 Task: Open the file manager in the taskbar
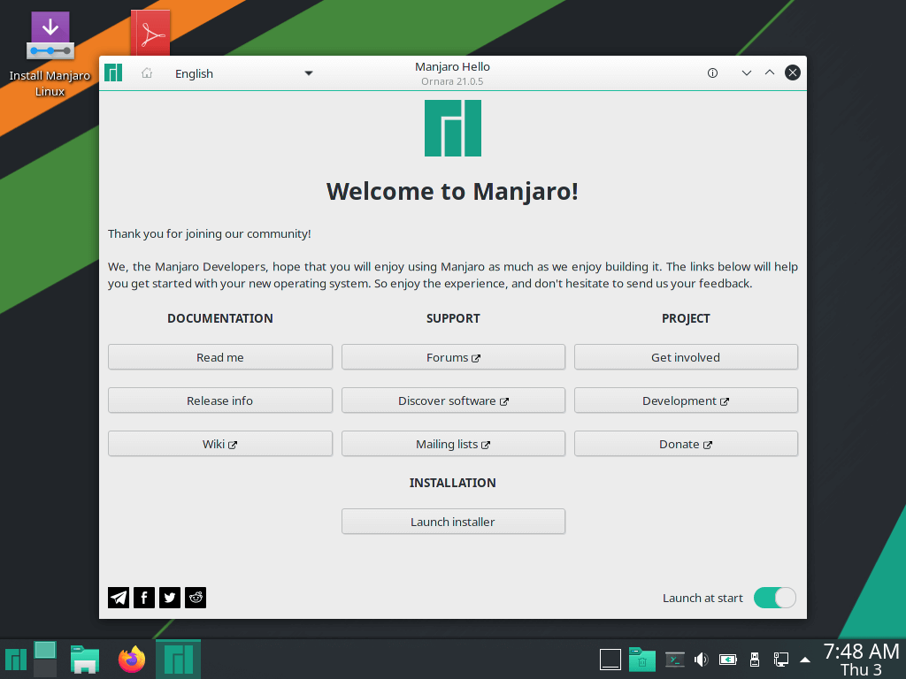pos(85,660)
